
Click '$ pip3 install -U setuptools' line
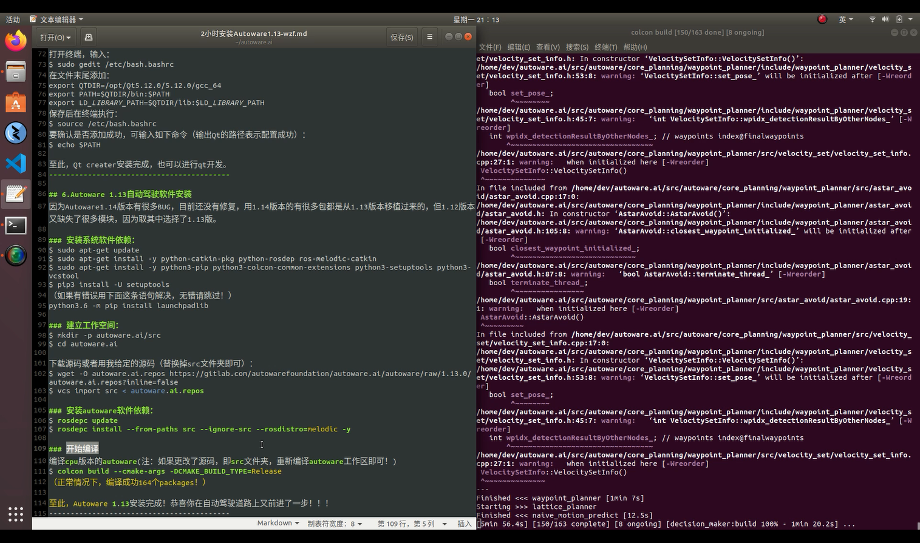(x=109, y=284)
